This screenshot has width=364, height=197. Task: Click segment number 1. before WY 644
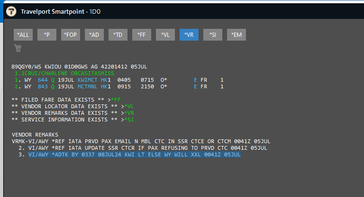point(18,80)
